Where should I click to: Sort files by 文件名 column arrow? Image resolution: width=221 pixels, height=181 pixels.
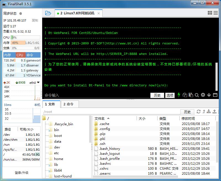pos(108,118)
